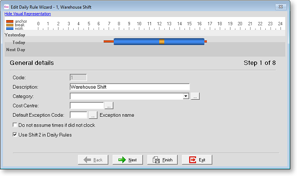Click the Exo app icon in title bar
297x176 pixels.
coord(6,7)
